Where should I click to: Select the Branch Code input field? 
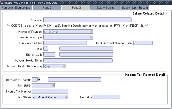49,54
